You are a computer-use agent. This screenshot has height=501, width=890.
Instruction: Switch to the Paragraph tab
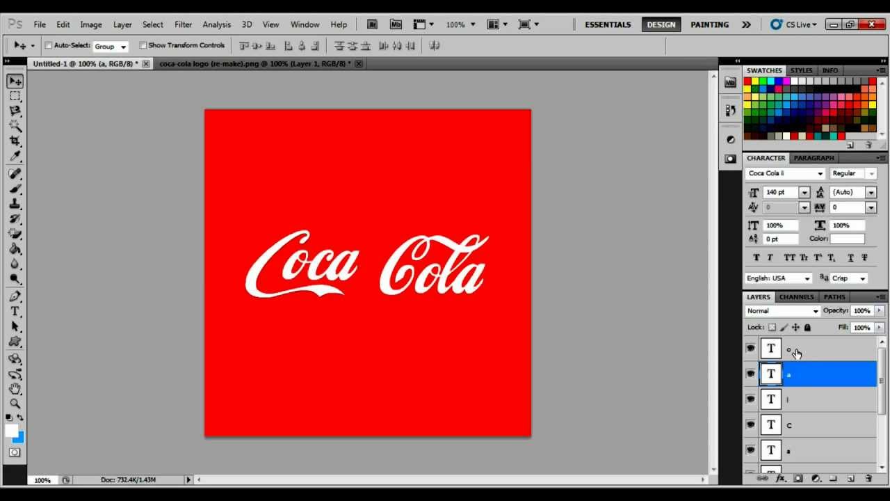tap(814, 158)
